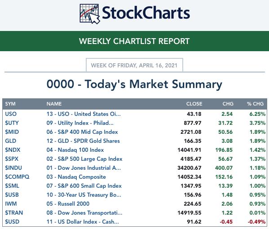Sort table by CLOSE column header
Screen dimensions: 269x229
click(x=194, y=104)
